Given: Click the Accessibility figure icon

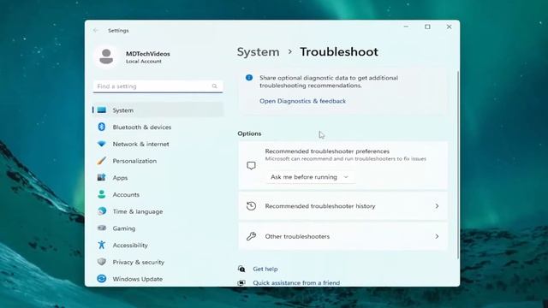Looking at the screenshot, I should click(102, 245).
